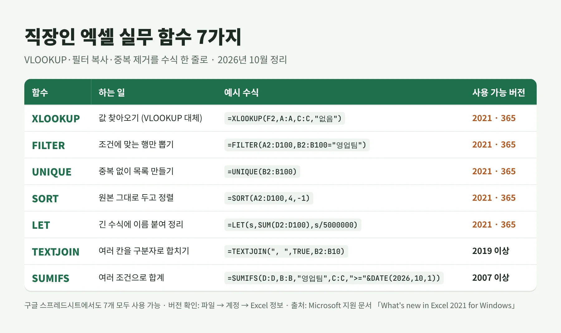Click the =LET(s,SUM(D2:D100),s/5000000) formula
This screenshot has height=333, width=561.
(x=293, y=225)
